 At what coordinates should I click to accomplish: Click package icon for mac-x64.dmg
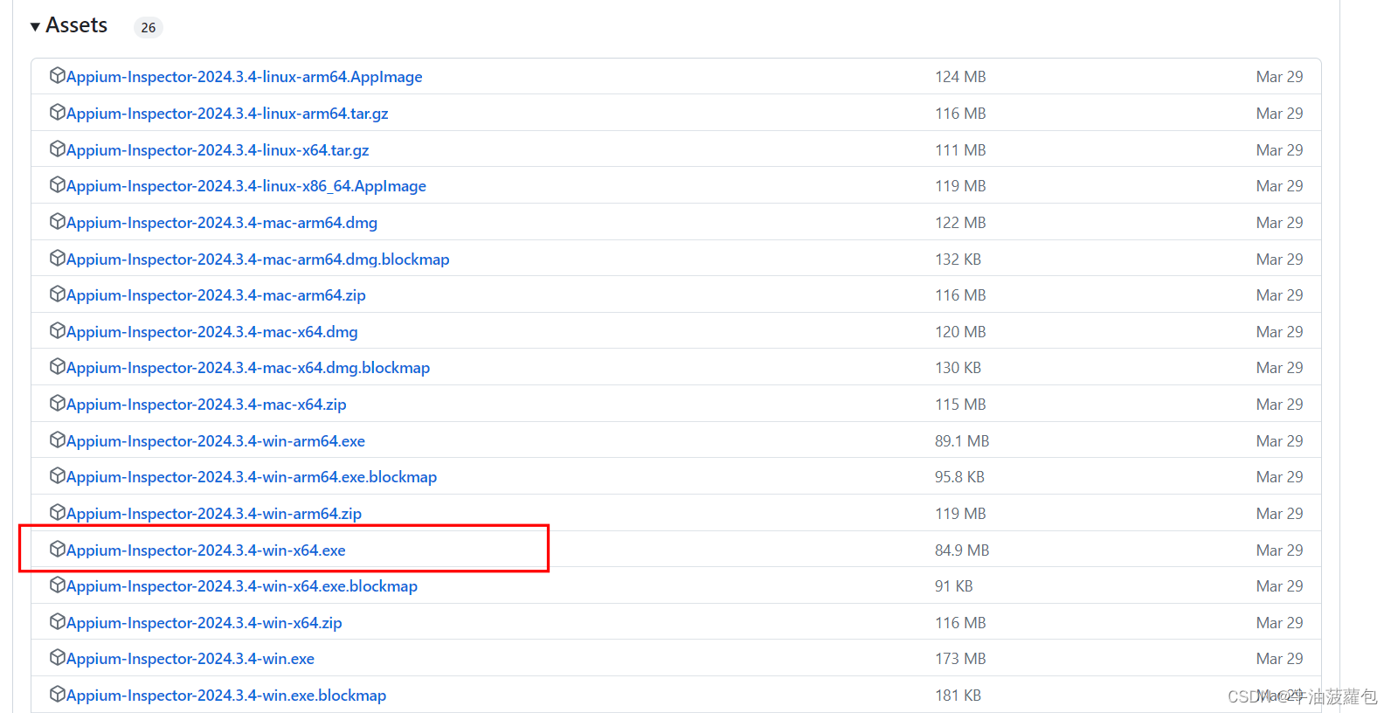point(58,331)
